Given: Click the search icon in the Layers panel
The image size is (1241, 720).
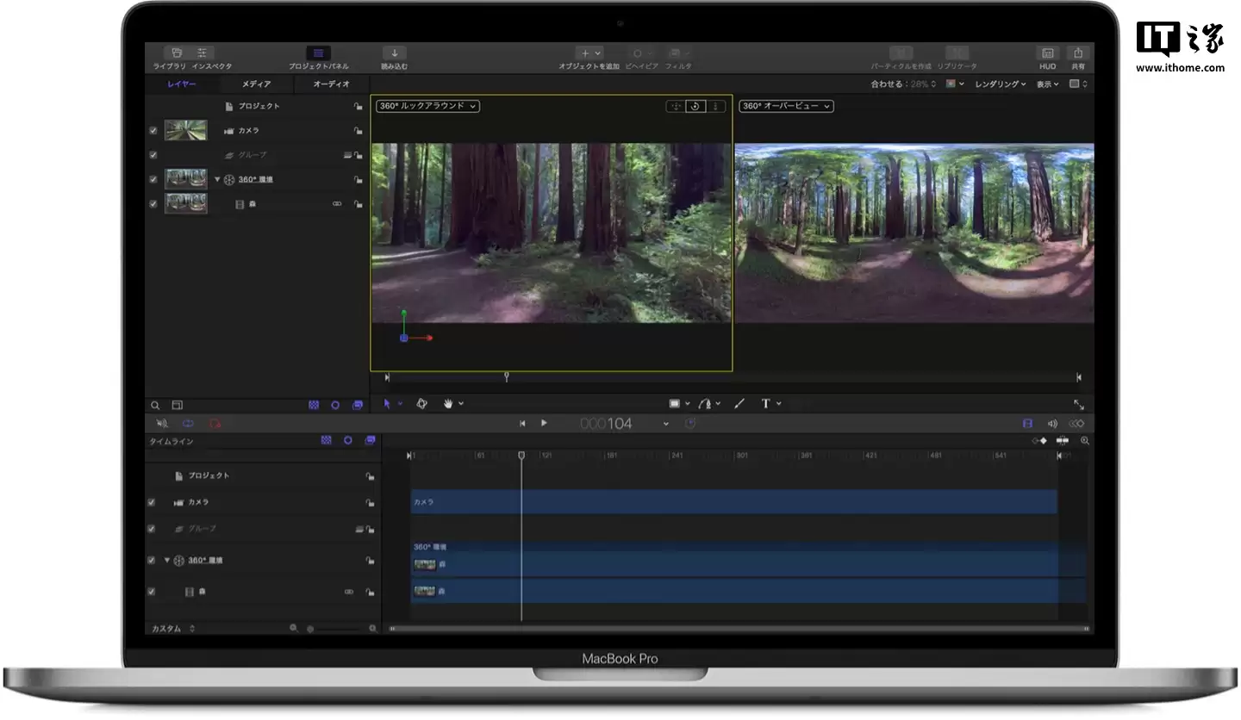Looking at the screenshot, I should click(155, 405).
